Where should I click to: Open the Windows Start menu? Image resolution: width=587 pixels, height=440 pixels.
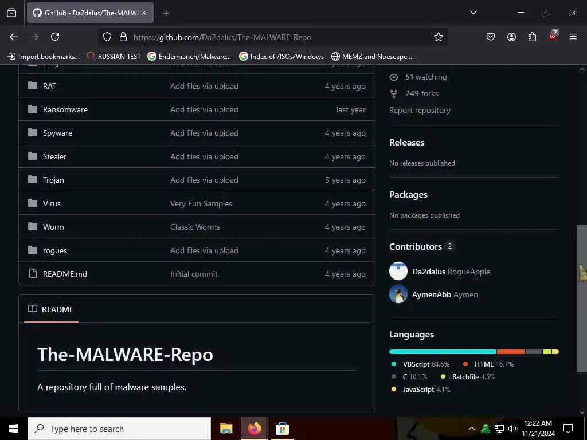[14, 429]
